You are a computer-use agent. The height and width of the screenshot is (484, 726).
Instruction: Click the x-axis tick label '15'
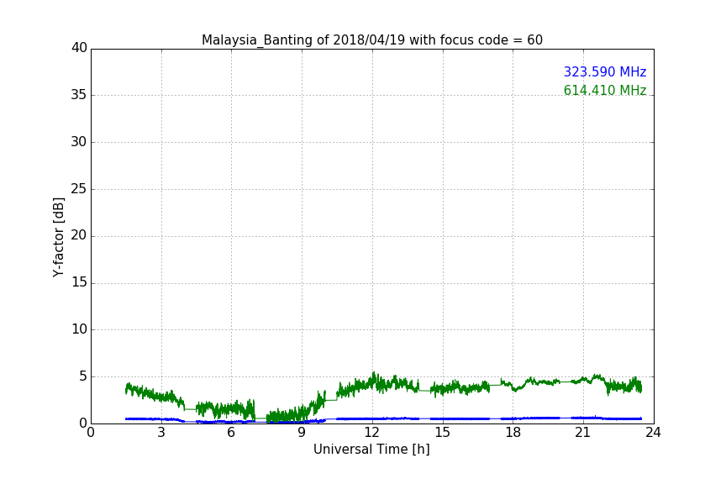point(442,433)
